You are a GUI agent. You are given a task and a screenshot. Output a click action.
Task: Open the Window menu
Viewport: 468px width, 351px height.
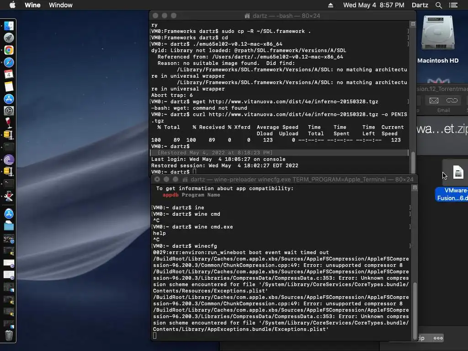(x=61, y=5)
